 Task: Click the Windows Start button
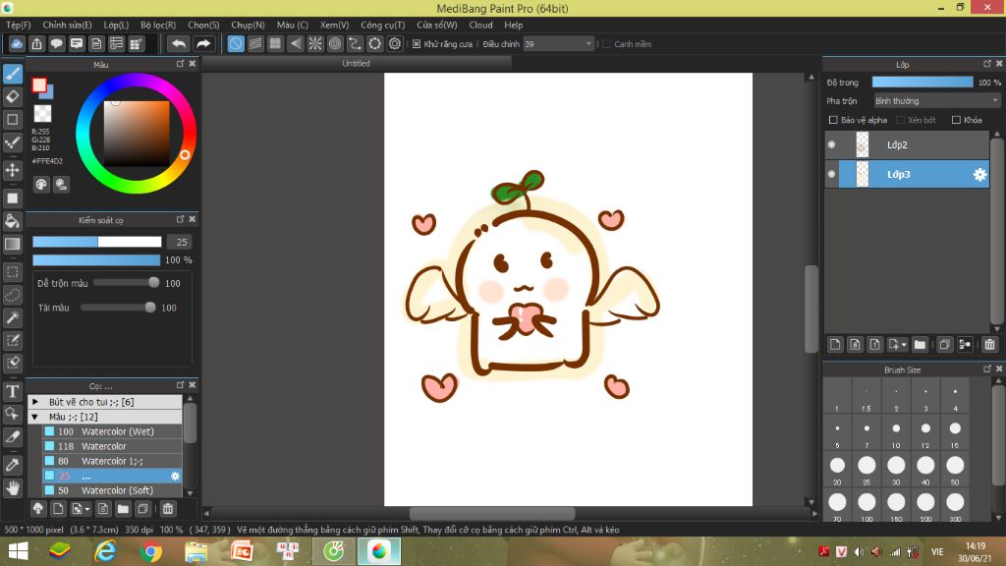click(x=18, y=551)
